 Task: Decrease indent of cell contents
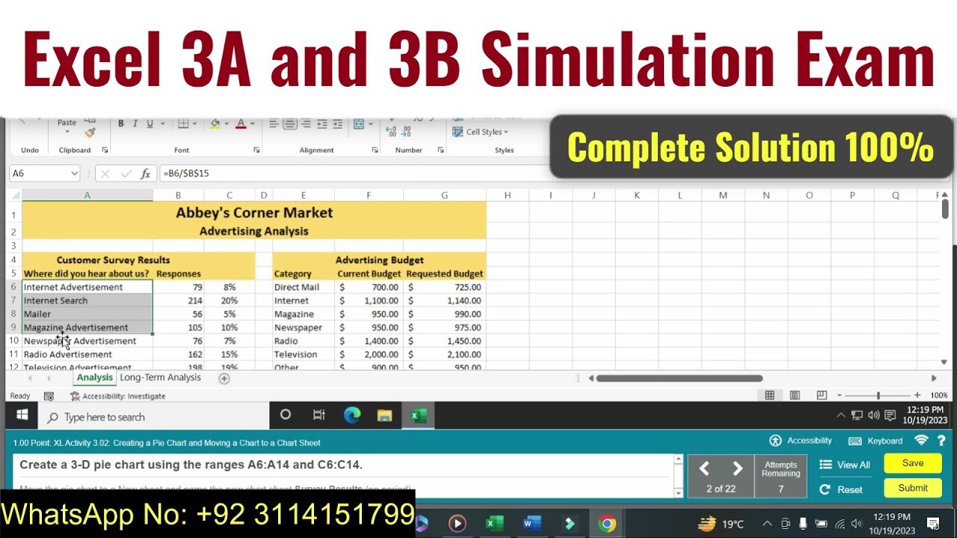(322, 123)
